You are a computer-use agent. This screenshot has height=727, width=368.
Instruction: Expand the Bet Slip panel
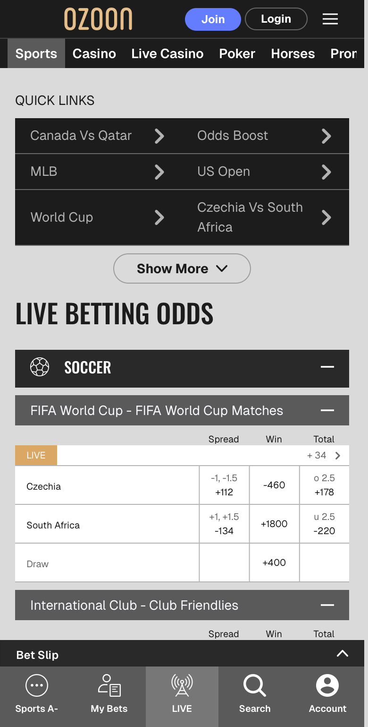tap(343, 654)
